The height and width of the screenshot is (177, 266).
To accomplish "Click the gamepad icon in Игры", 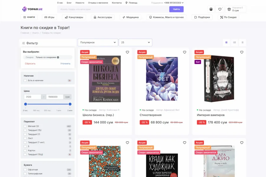I will [46, 17].
